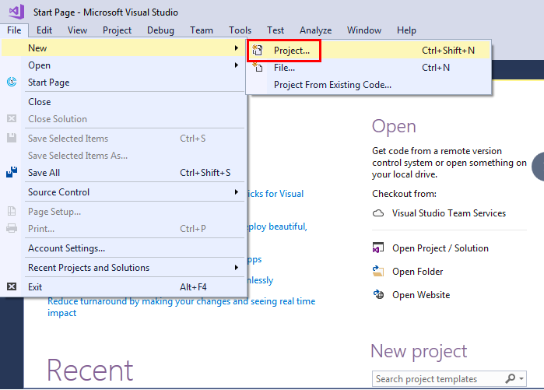The width and height of the screenshot is (544, 390).
Task: Expand the Recent Projects and Solutions arrow
Action: [x=237, y=268]
